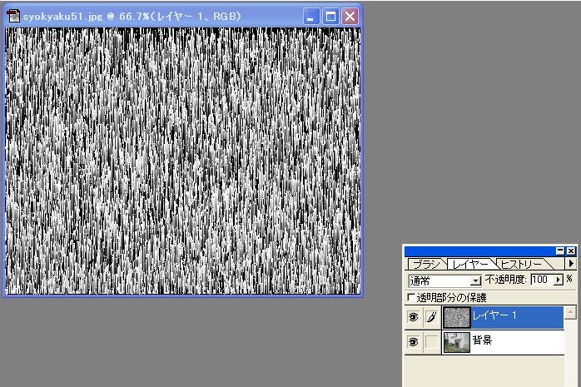Switch to the ブラシ tab
The image size is (581, 387).
(426, 264)
